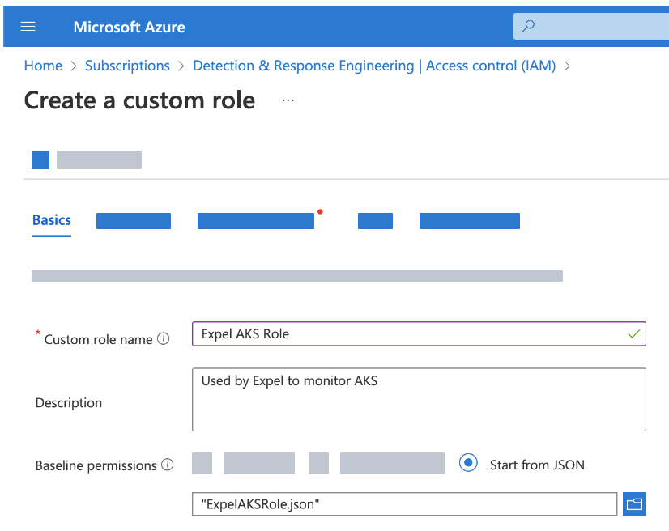
Task: Go to Home breadcrumb
Action: pyautogui.click(x=43, y=66)
